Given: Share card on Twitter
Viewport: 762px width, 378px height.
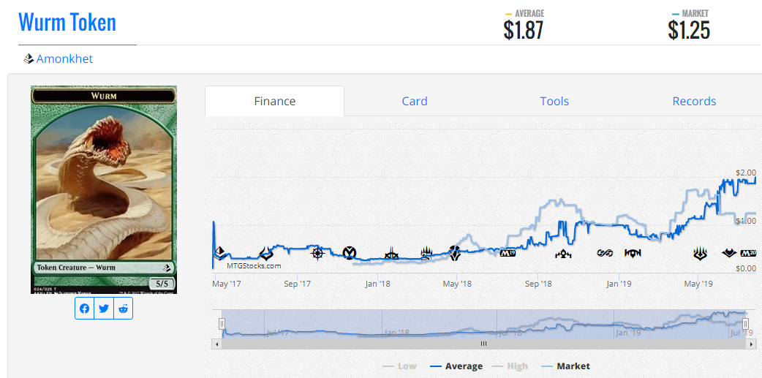Looking at the screenshot, I should click(x=104, y=309).
